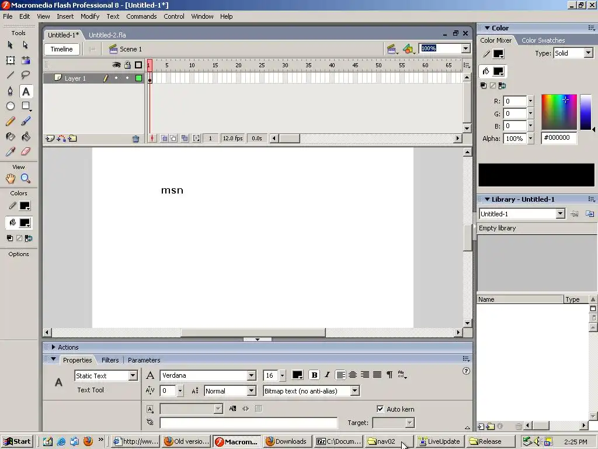Screen dimensions: 598x449
Task: Select the Text tool in toolbox
Action: point(26,91)
